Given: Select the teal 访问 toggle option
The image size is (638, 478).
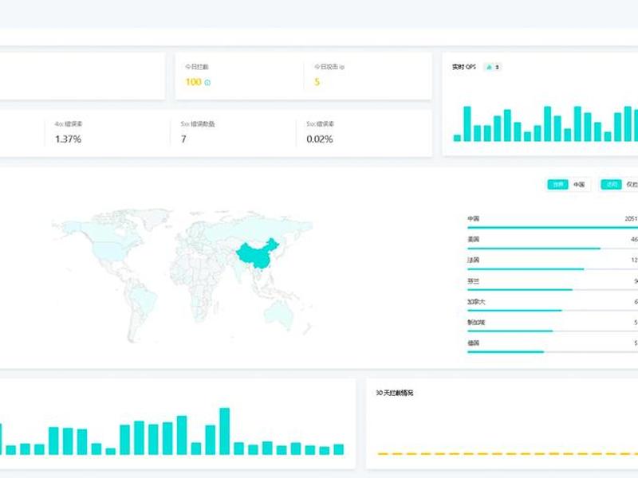Looking at the screenshot, I should click(612, 185).
